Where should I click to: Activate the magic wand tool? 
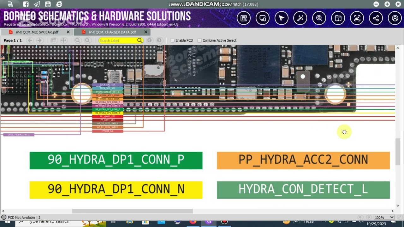300,18
